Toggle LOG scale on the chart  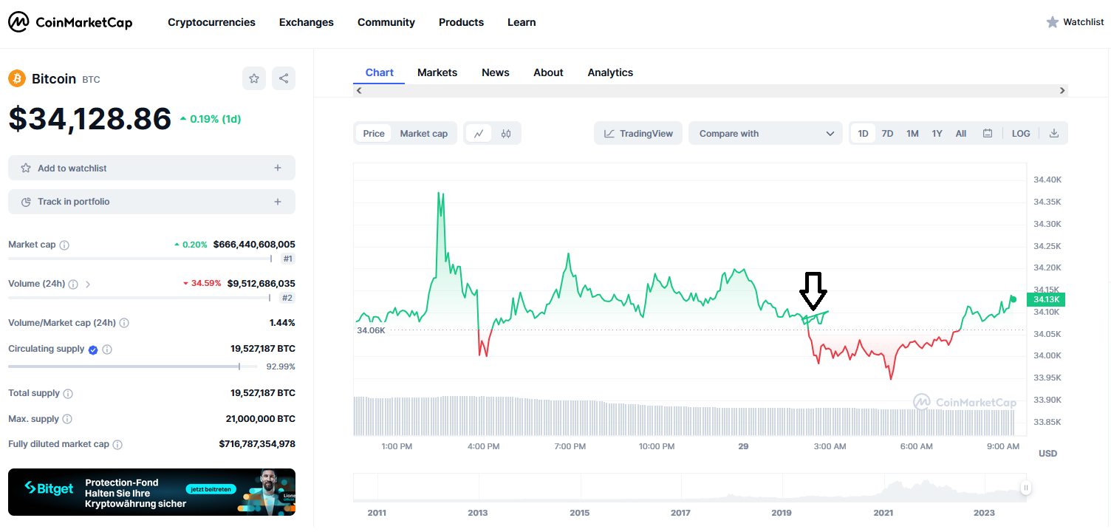pyautogui.click(x=1021, y=134)
